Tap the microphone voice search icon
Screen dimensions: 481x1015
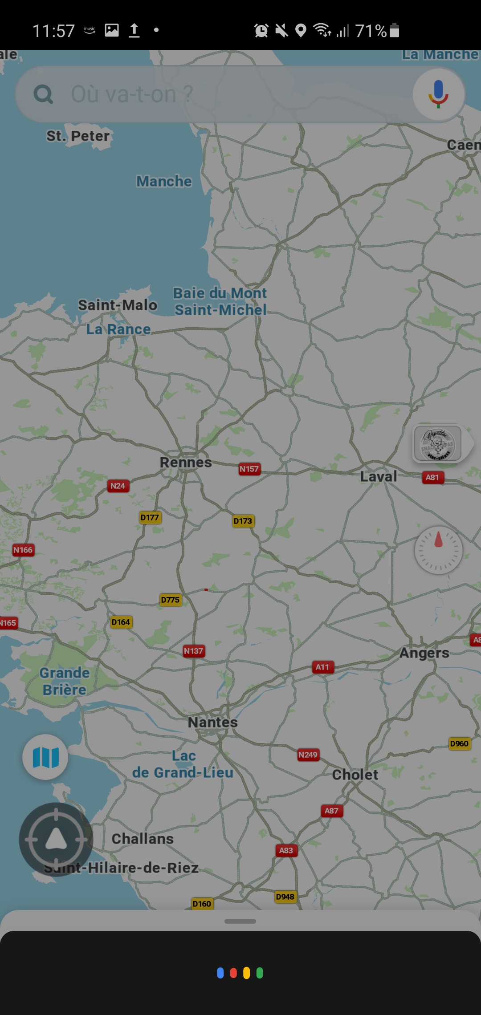[x=439, y=94]
